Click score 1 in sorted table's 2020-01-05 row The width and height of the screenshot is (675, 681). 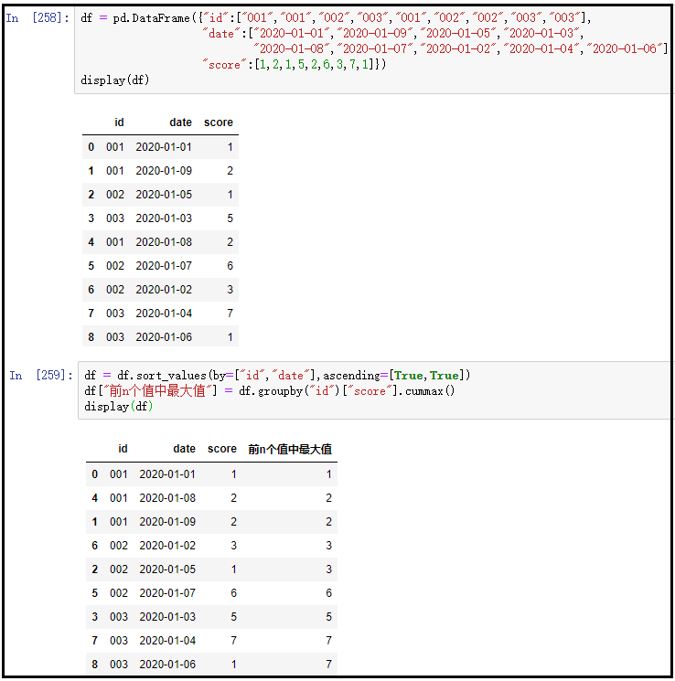pos(234,569)
